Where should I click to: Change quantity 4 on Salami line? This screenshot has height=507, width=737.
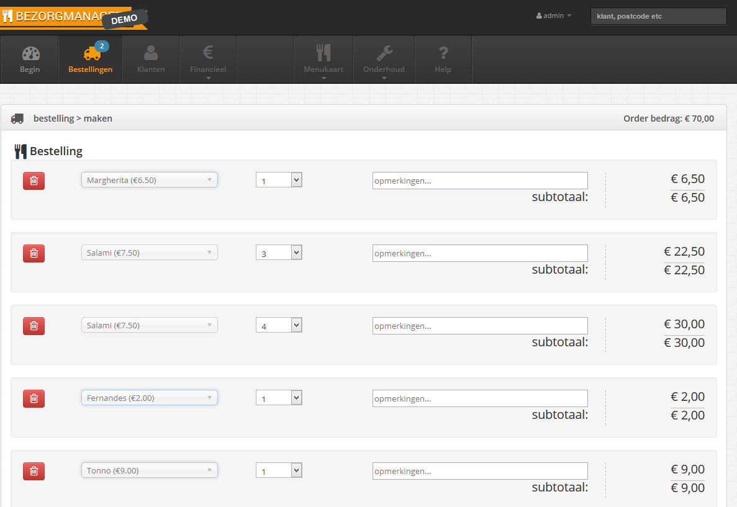[x=279, y=325]
